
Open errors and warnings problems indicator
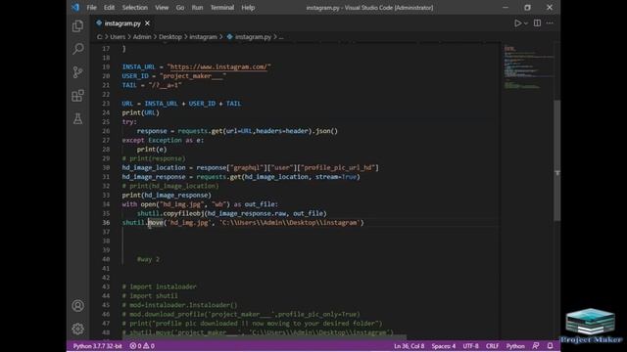pos(142,346)
